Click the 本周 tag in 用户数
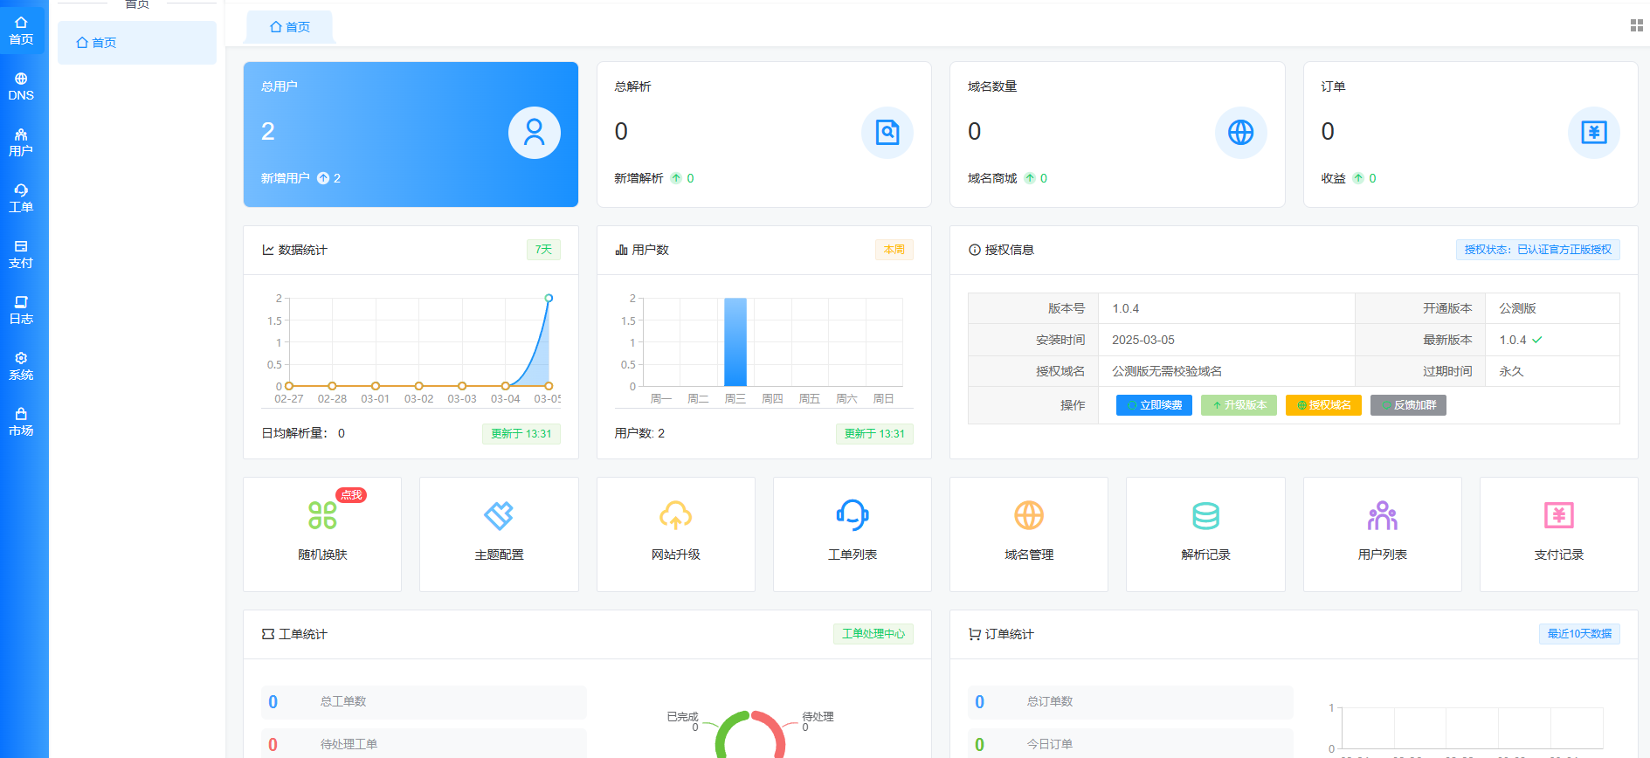Viewport: 1650px width, 758px height. click(x=894, y=250)
